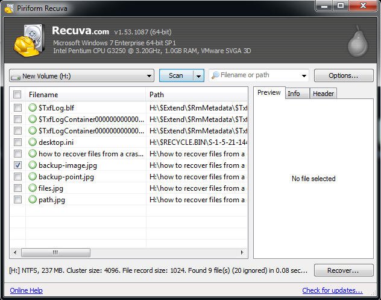Select the backup-image.jpg file name
Viewport: 381px width, 300px height.
pyautogui.click(x=68, y=165)
